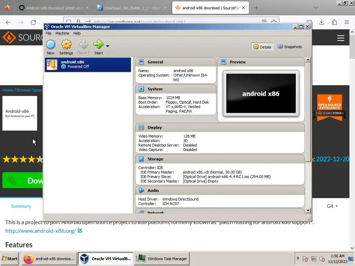This screenshot has width=355, height=266.
Task: Open the File menu in VirtualBox
Action: click(x=49, y=33)
